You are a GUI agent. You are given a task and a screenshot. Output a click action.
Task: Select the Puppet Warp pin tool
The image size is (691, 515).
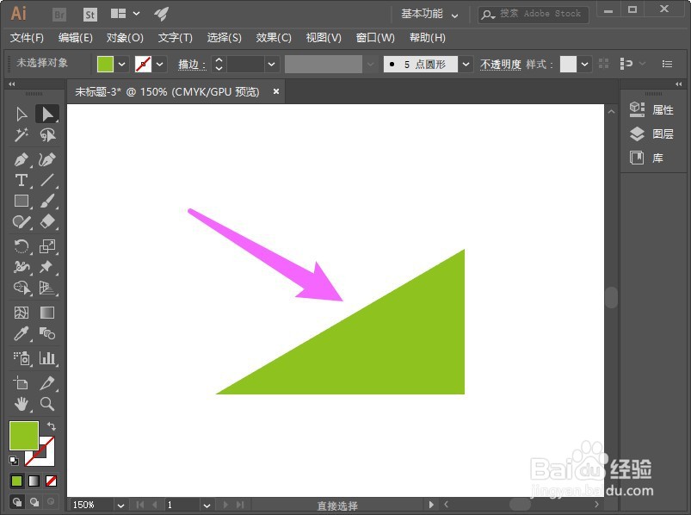[47, 267]
